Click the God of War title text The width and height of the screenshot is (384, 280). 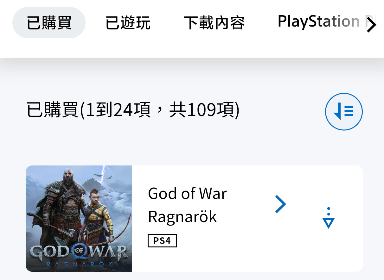tap(187, 193)
